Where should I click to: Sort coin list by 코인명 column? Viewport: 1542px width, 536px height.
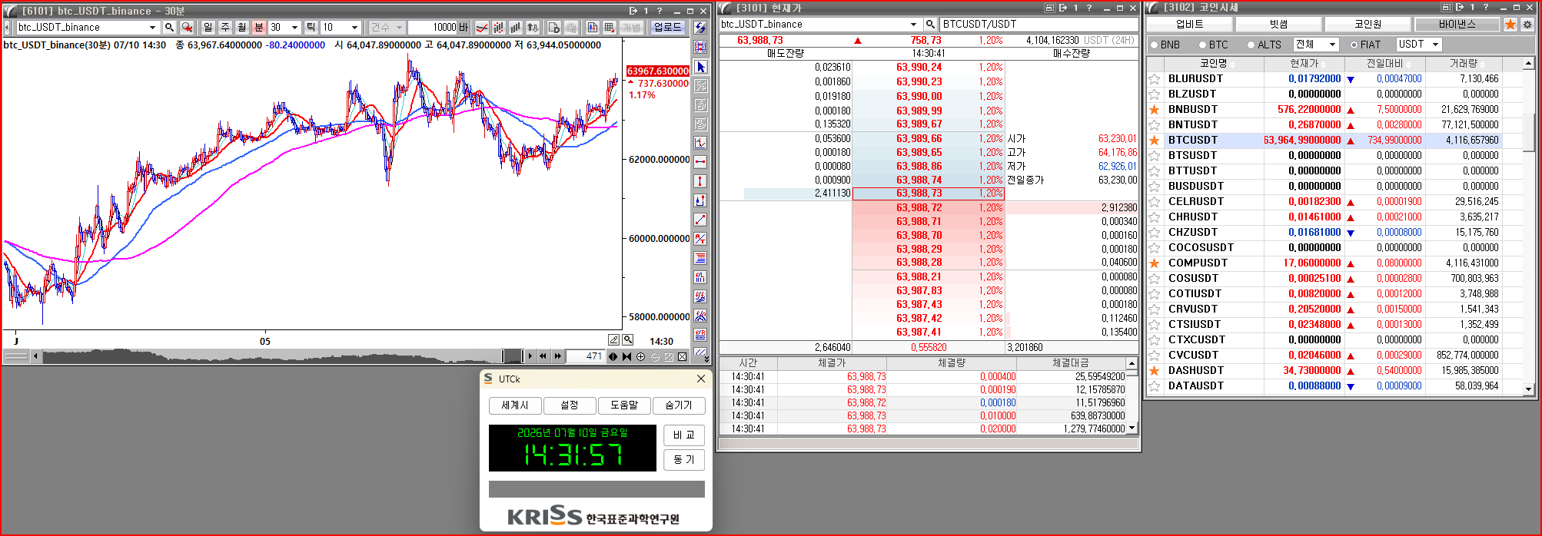point(1213,63)
